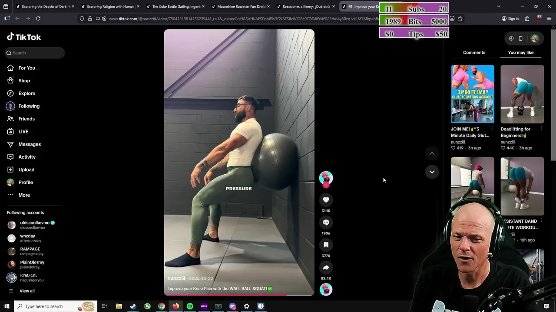The image size is (556, 312).
Task: Open Messages in sidebar
Action: [x=29, y=144]
